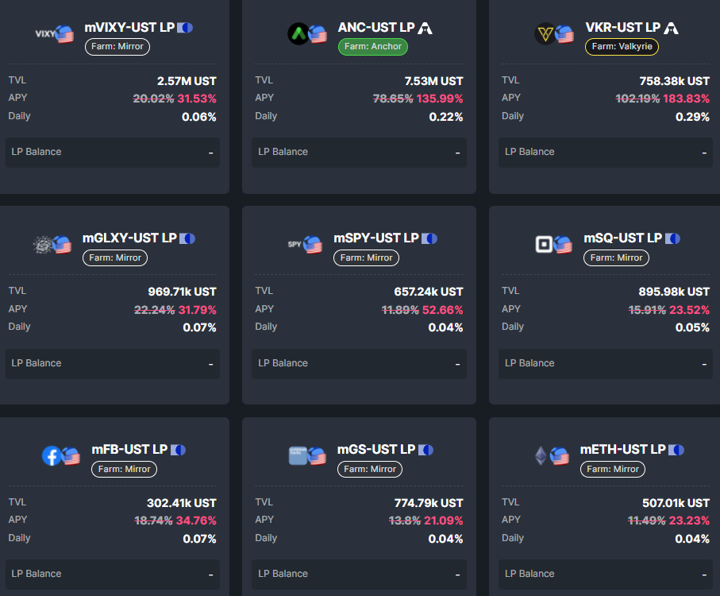Image resolution: width=720 pixels, height=596 pixels.
Task: Click the platform icon beside mVIXY-UST LP
Action: coord(186,28)
